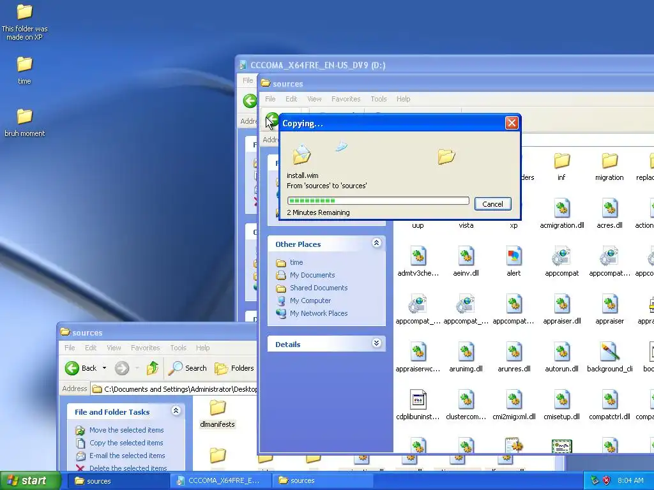Click the antivirus shield tray icon
The image size is (654, 490).
(607, 480)
